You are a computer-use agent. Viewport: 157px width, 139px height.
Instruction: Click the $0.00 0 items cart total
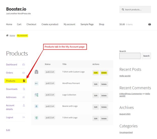point(126,24)
